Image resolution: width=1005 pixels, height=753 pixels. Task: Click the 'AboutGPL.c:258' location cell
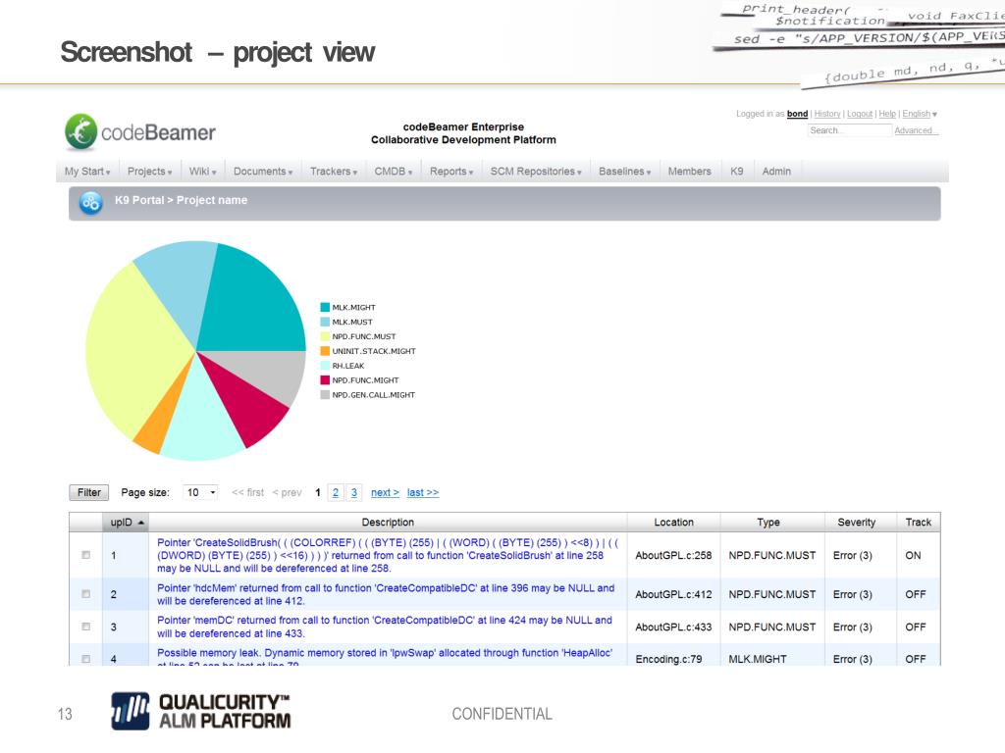[673, 556]
